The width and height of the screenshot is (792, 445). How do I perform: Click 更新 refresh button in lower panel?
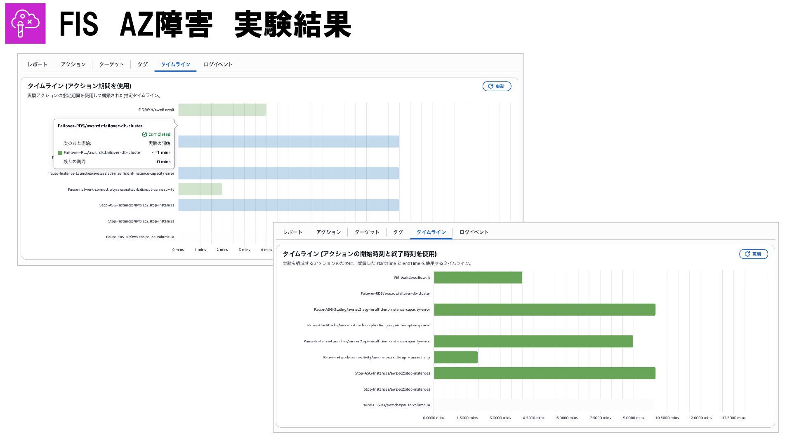pyautogui.click(x=753, y=254)
